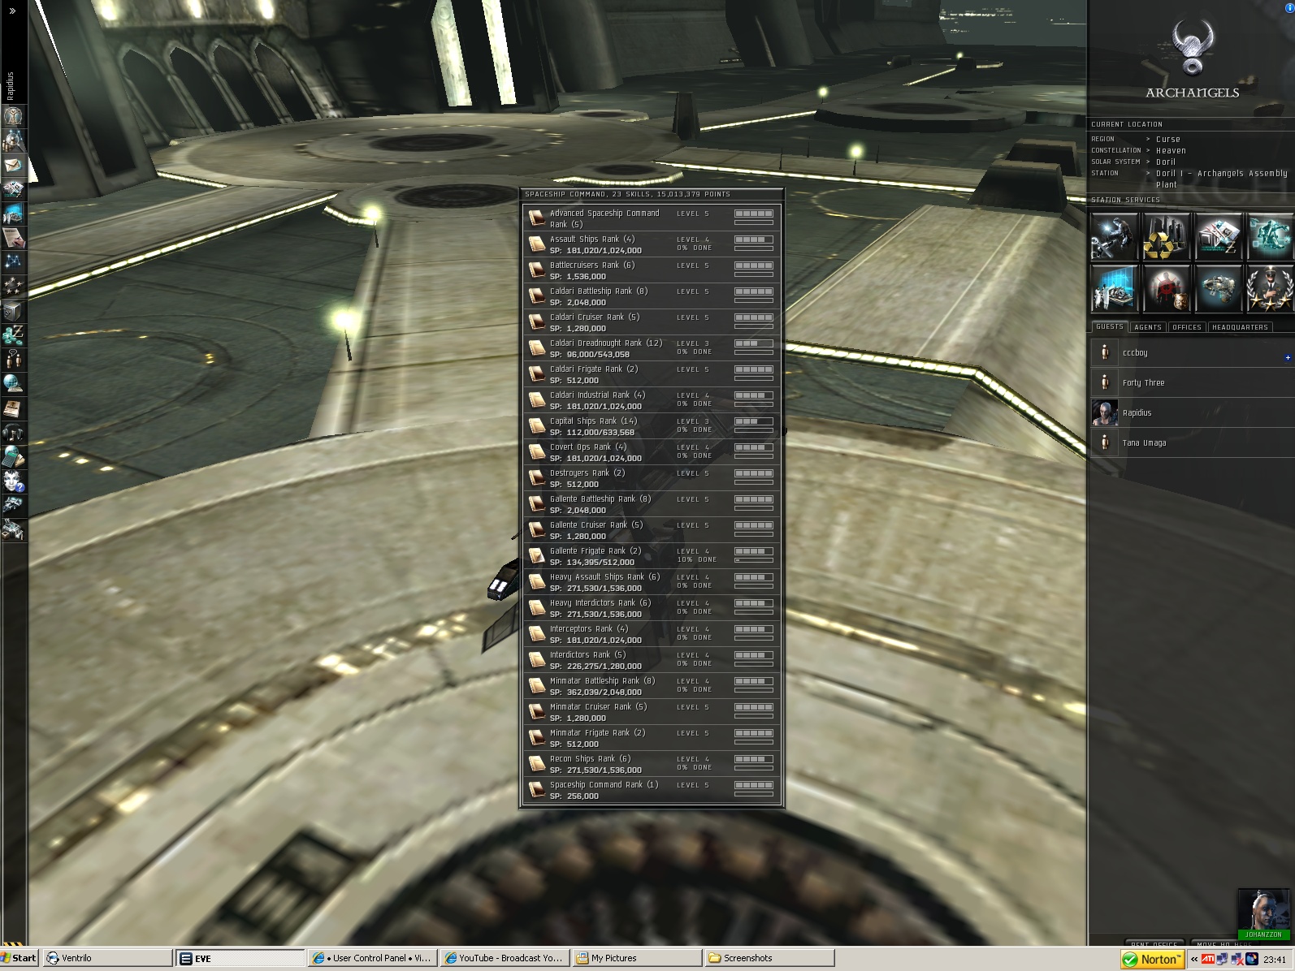The image size is (1295, 971).
Task: Click the Capital Ships skill progress bar
Action: (753, 421)
